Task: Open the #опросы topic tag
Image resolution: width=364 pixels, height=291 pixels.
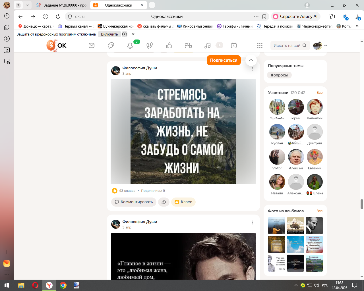Action: pyautogui.click(x=279, y=75)
